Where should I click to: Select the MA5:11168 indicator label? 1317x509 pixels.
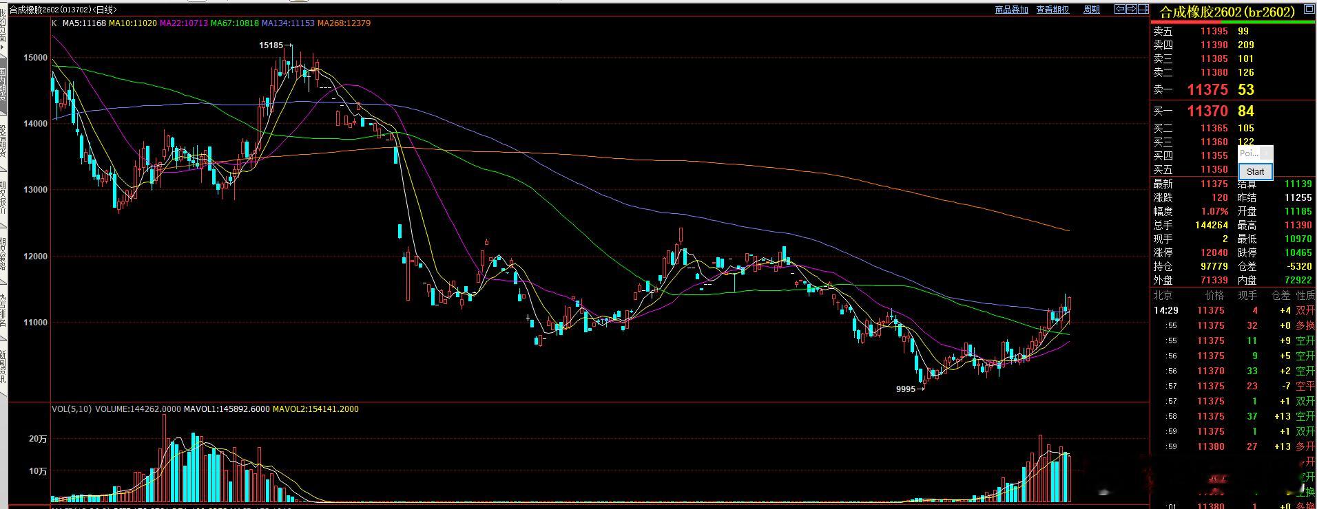click(84, 23)
